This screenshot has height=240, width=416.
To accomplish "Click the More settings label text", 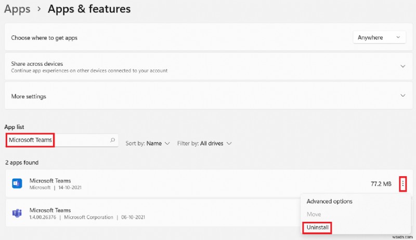I will point(29,96).
